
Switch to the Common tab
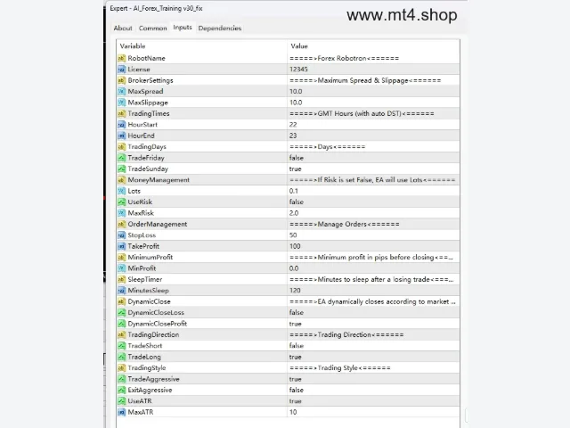click(152, 28)
